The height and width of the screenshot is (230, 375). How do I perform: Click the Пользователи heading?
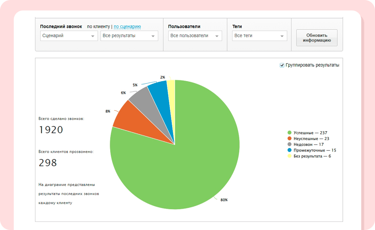(x=184, y=27)
